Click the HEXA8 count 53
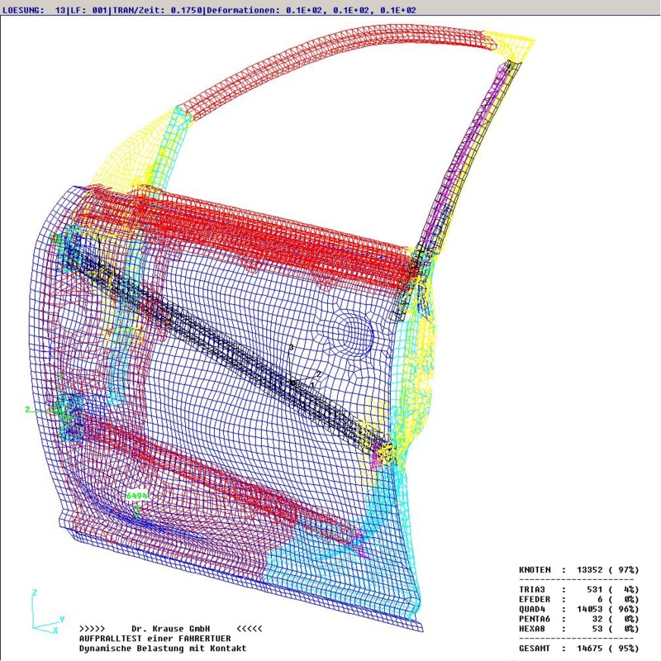 (597, 629)
